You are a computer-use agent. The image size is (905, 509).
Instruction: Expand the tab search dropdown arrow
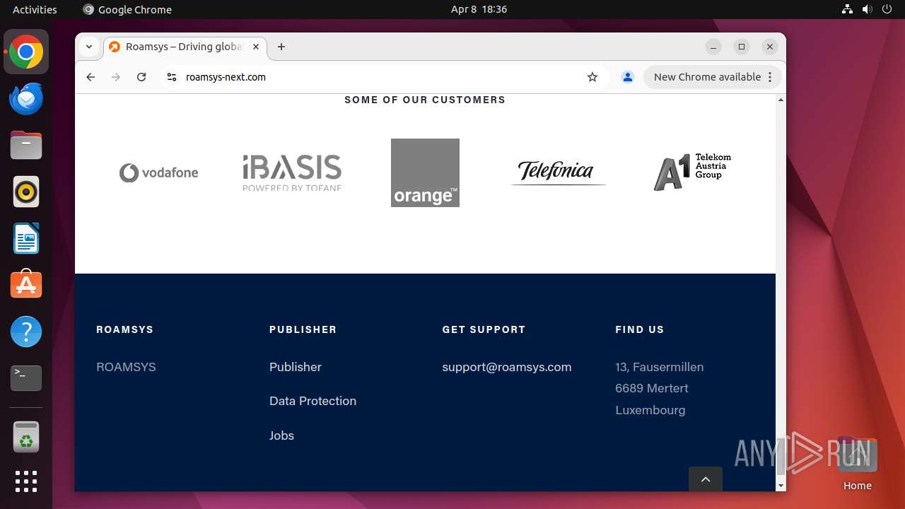[x=88, y=47]
